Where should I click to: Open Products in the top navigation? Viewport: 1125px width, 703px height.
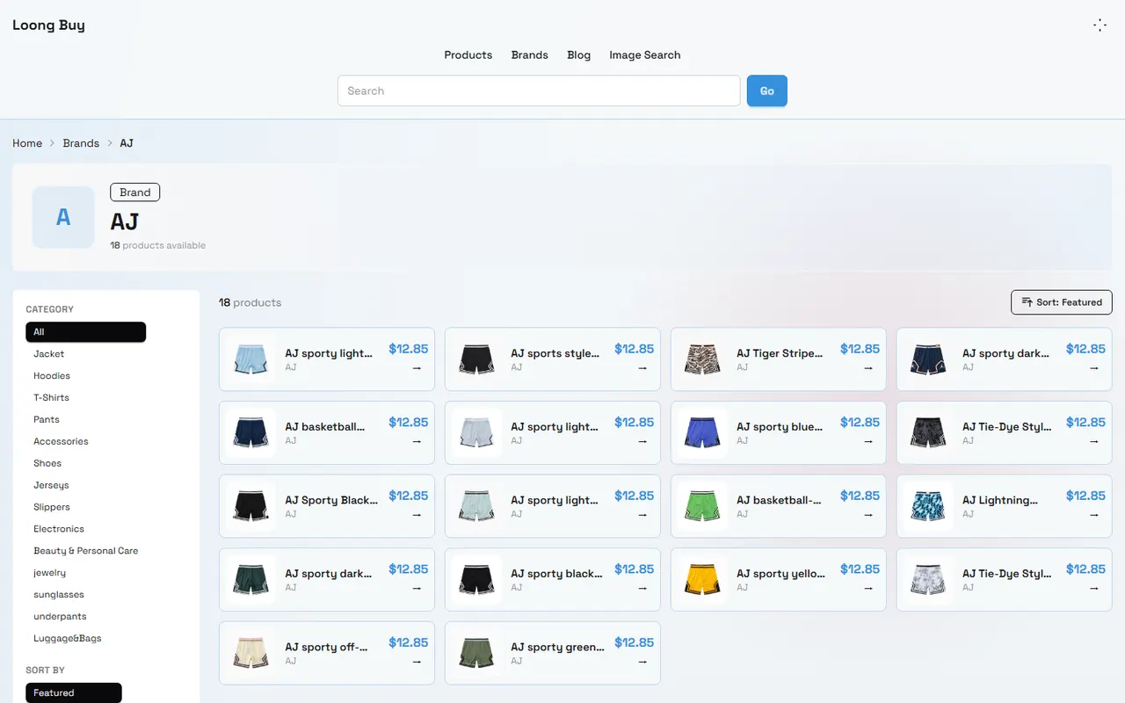coord(468,54)
